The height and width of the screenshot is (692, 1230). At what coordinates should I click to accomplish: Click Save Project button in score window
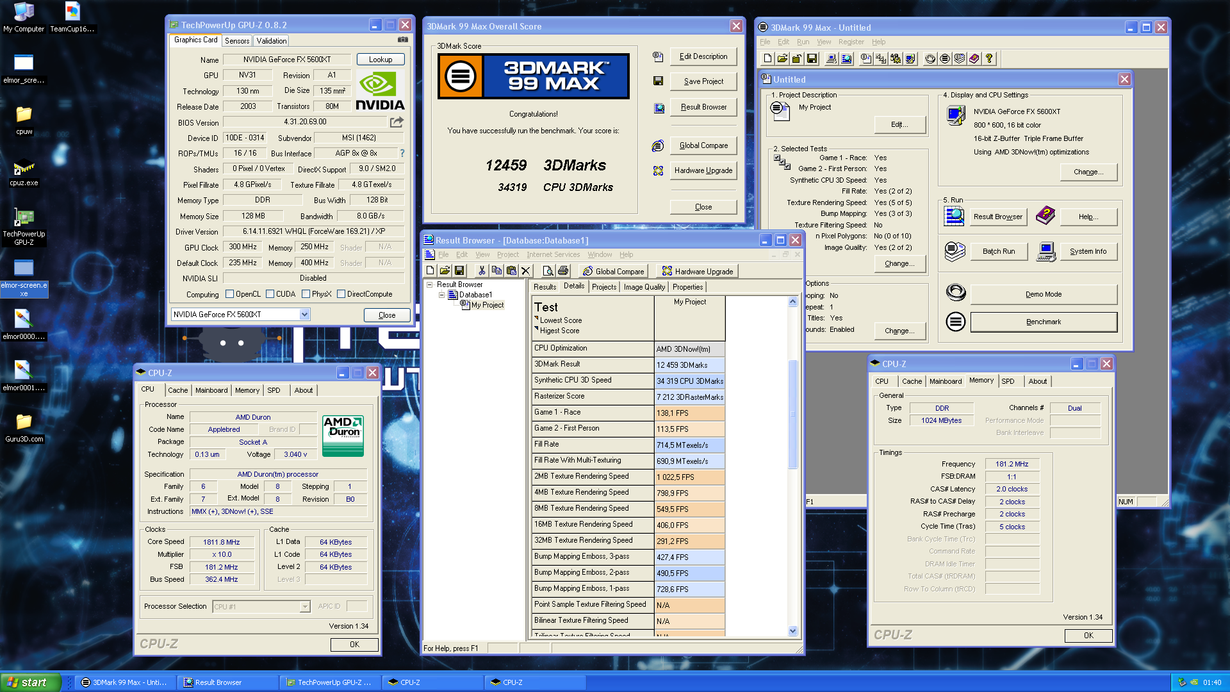703,81
